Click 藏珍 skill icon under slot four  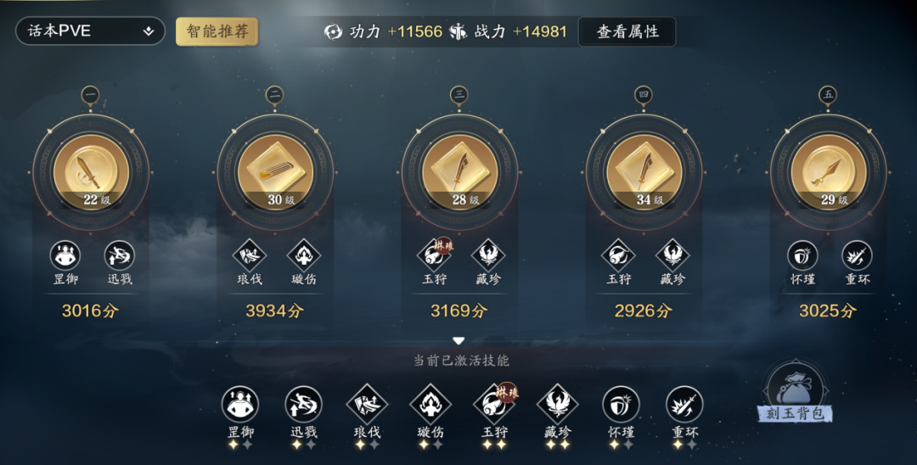click(x=672, y=256)
